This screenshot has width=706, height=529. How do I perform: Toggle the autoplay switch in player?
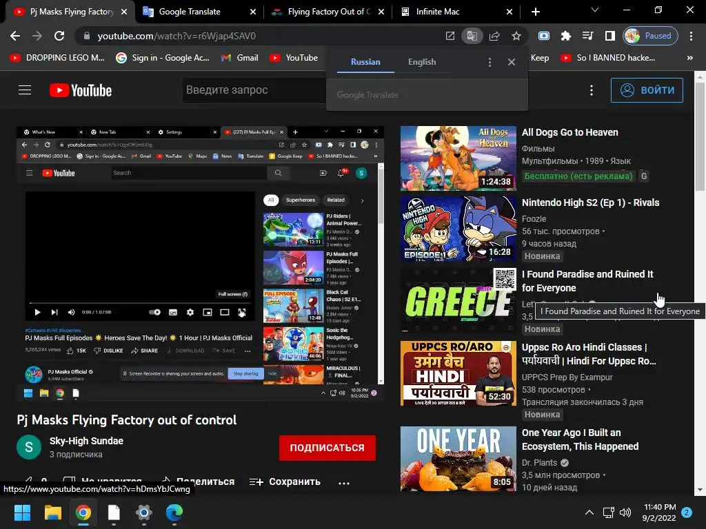155,312
